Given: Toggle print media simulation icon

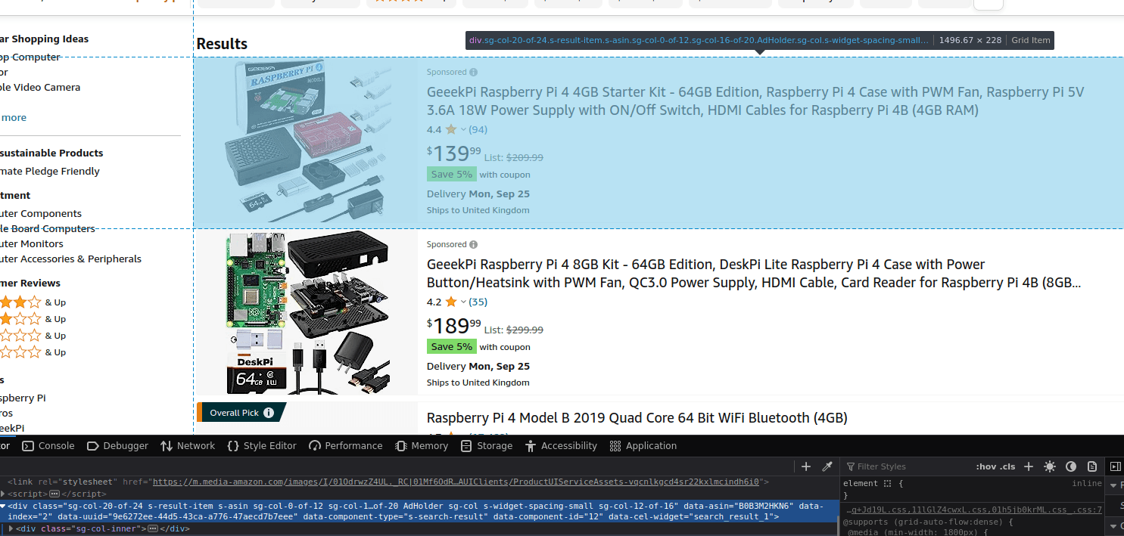Looking at the screenshot, I should point(1092,466).
